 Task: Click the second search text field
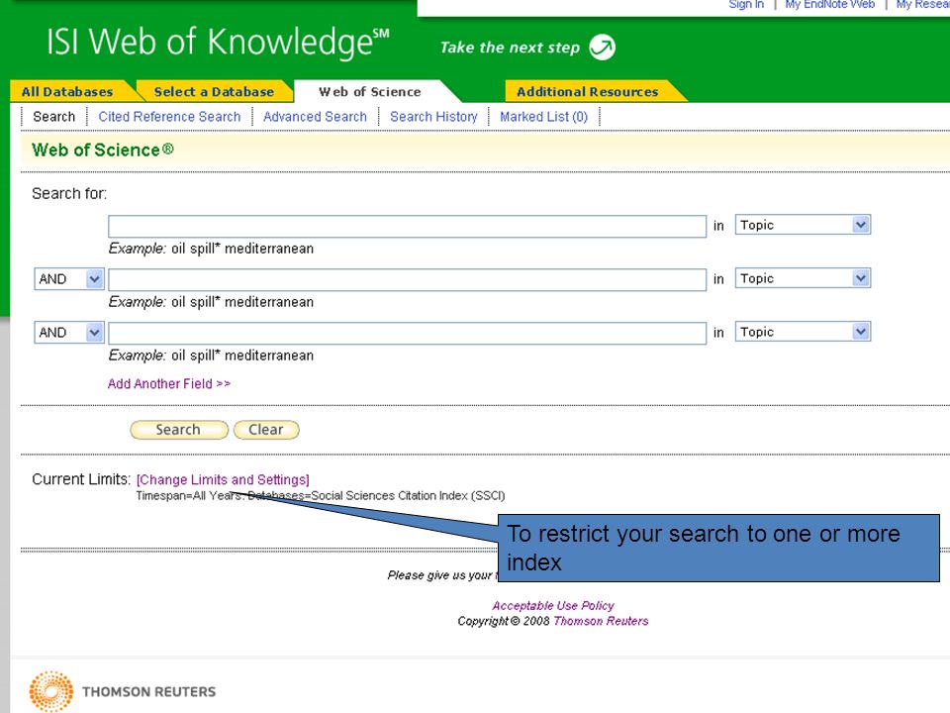tap(407, 279)
